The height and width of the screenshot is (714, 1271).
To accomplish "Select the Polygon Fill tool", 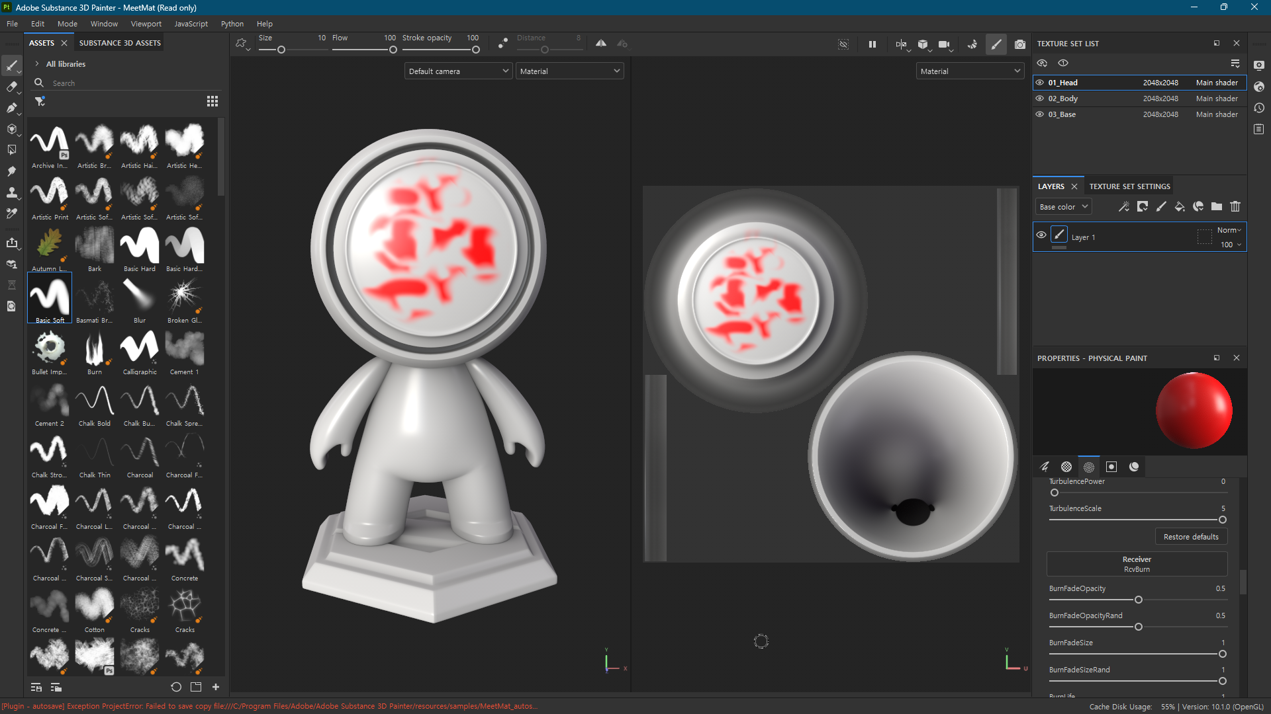I will [x=11, y=150].
